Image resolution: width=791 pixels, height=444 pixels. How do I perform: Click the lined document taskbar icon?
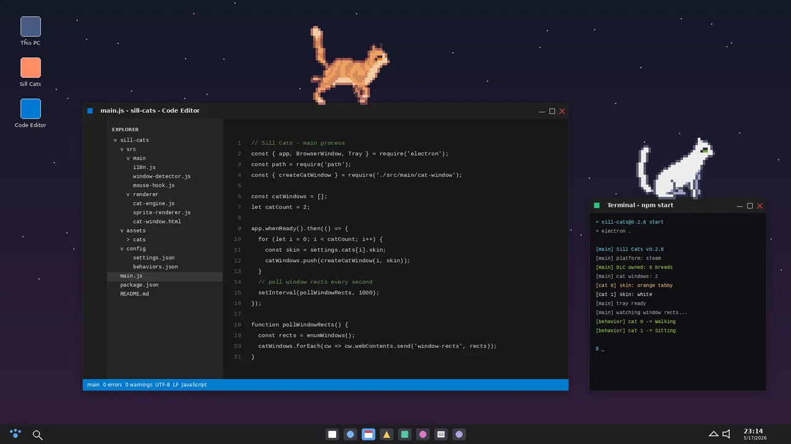[441, 435]
